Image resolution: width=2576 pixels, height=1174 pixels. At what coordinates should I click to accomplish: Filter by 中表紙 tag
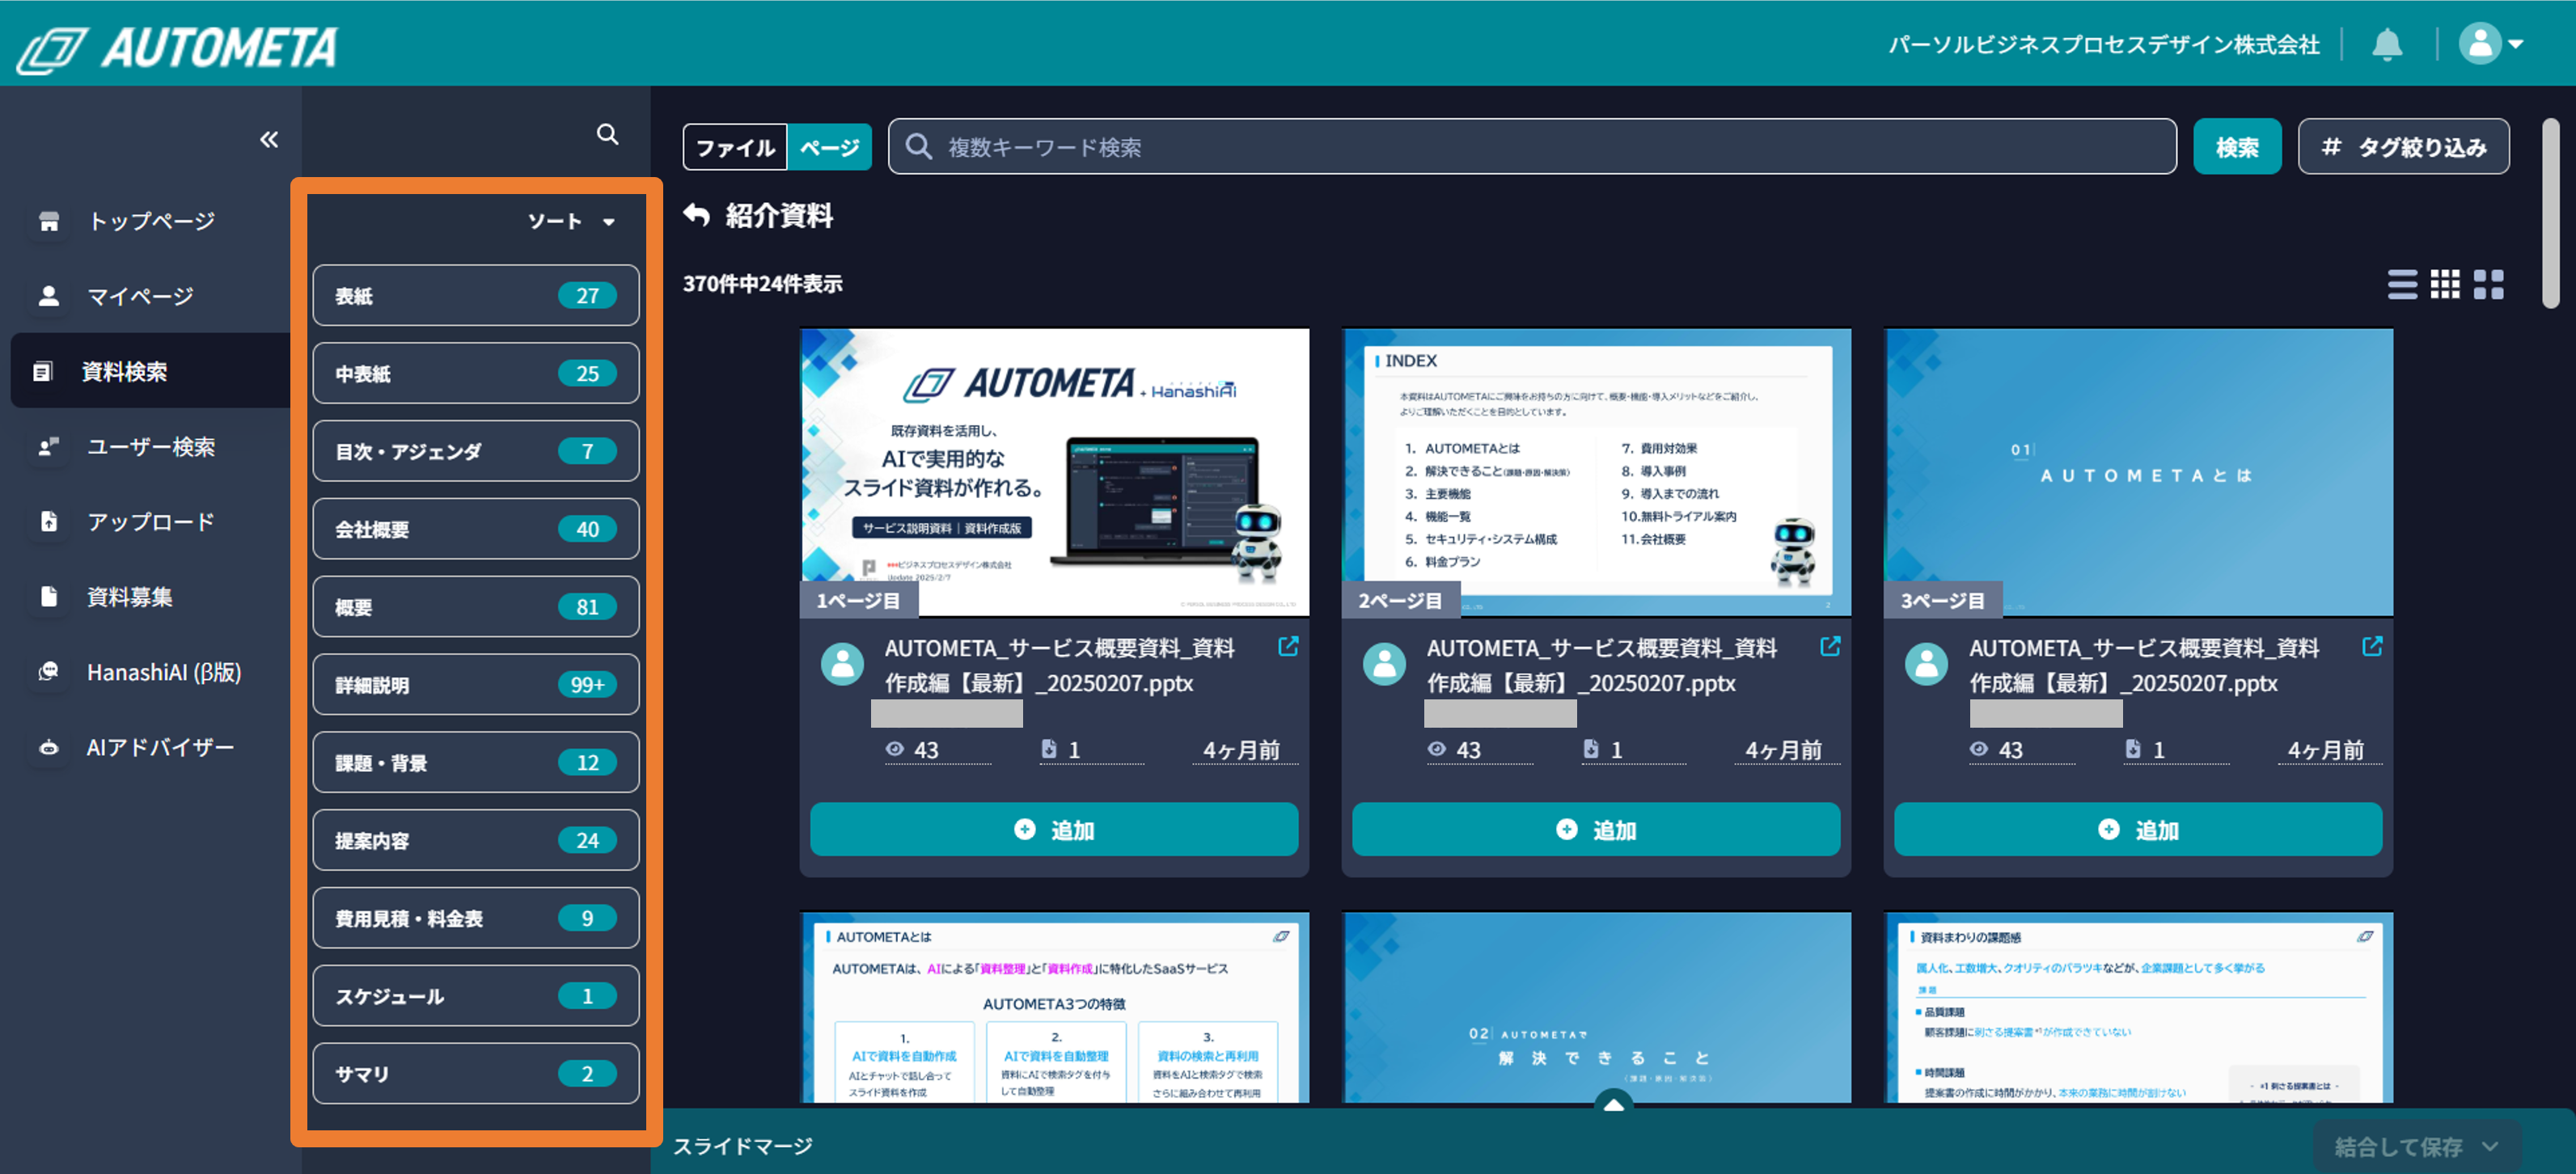[x=476, y=373]
